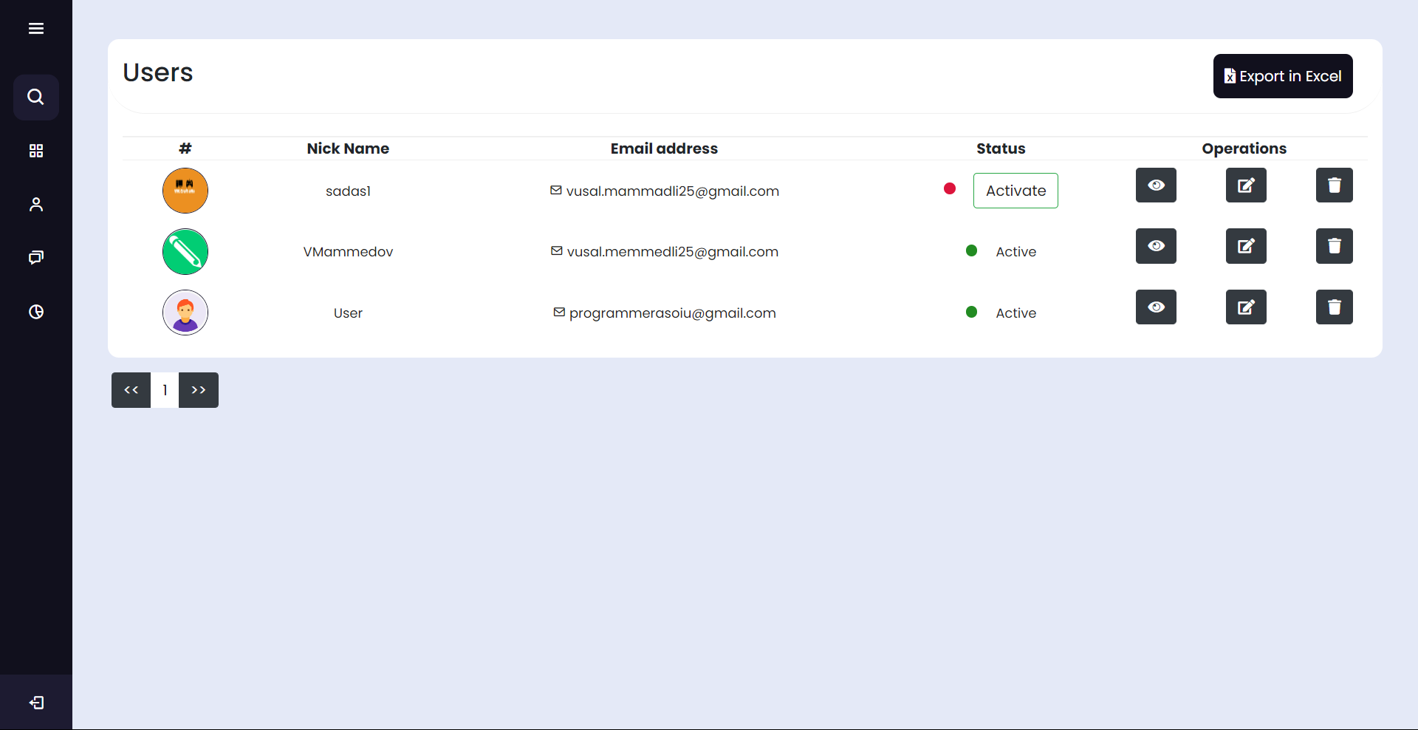View details of sadas1 with the eye icon
This screenshot has width=1418, height=730.
point(1156,185)
